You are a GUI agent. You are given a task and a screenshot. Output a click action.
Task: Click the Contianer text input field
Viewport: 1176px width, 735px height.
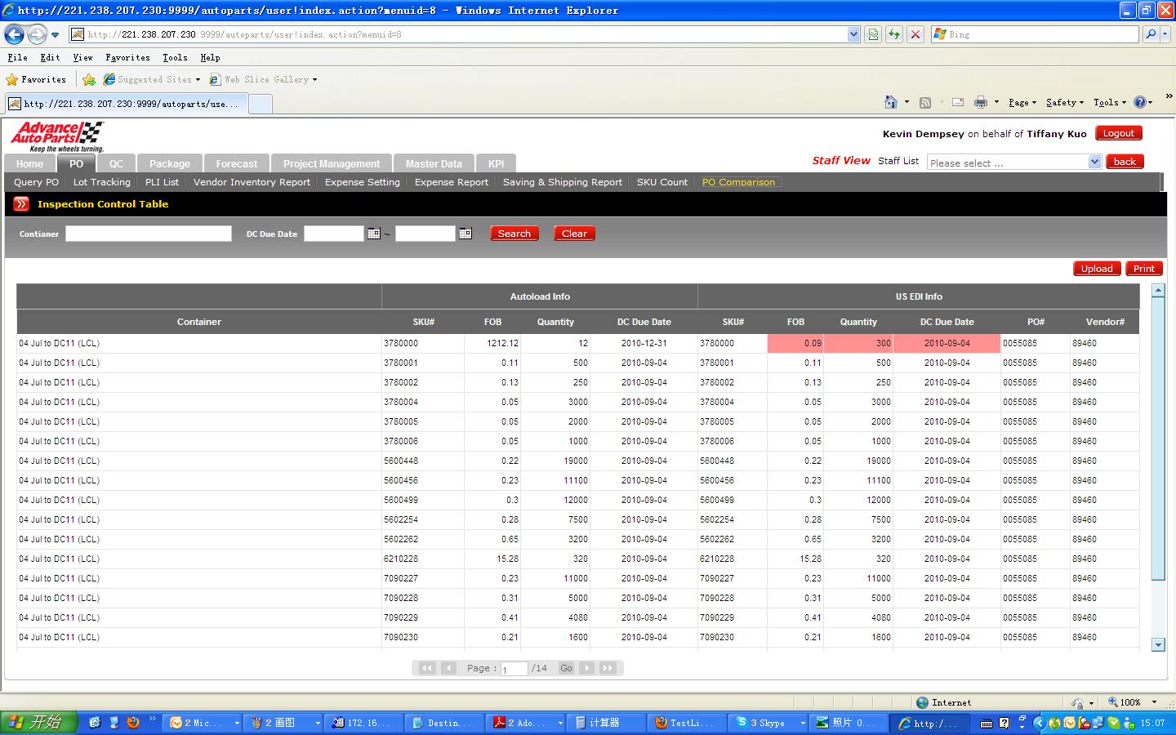149,234
